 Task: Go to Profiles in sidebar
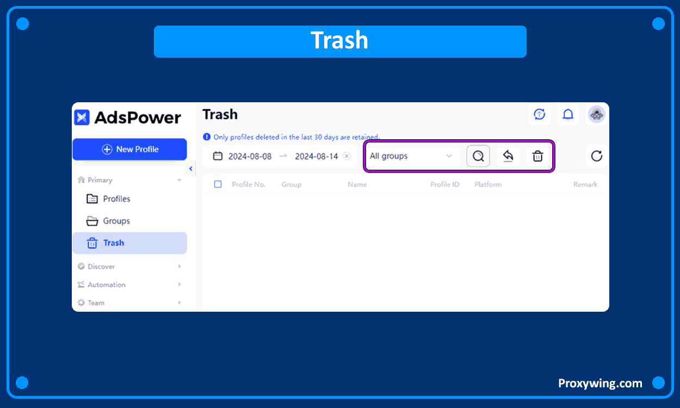click(x=116, y=199)
